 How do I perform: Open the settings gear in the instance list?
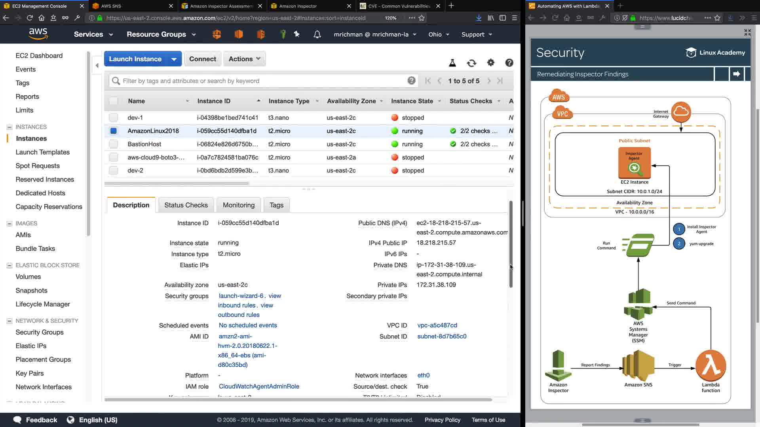coord(490,62)
